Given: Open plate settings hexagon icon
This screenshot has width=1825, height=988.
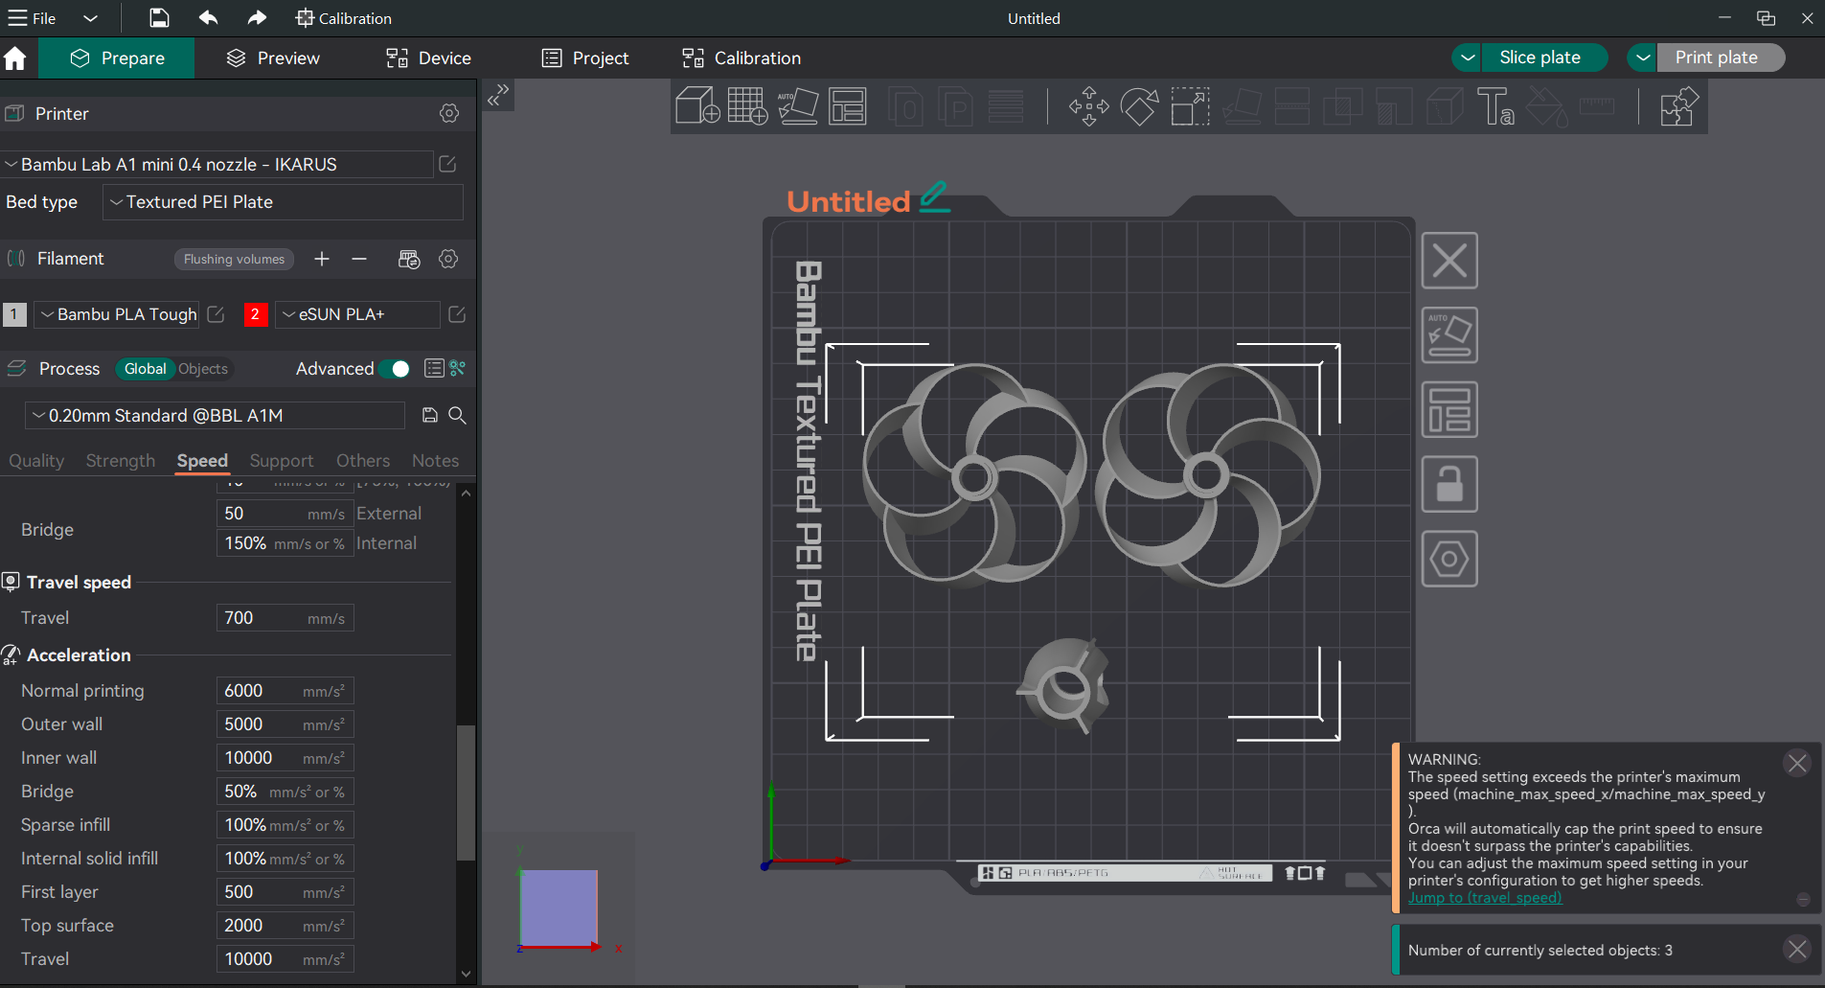Looking at the screenshot, I should click(1449, 559).
